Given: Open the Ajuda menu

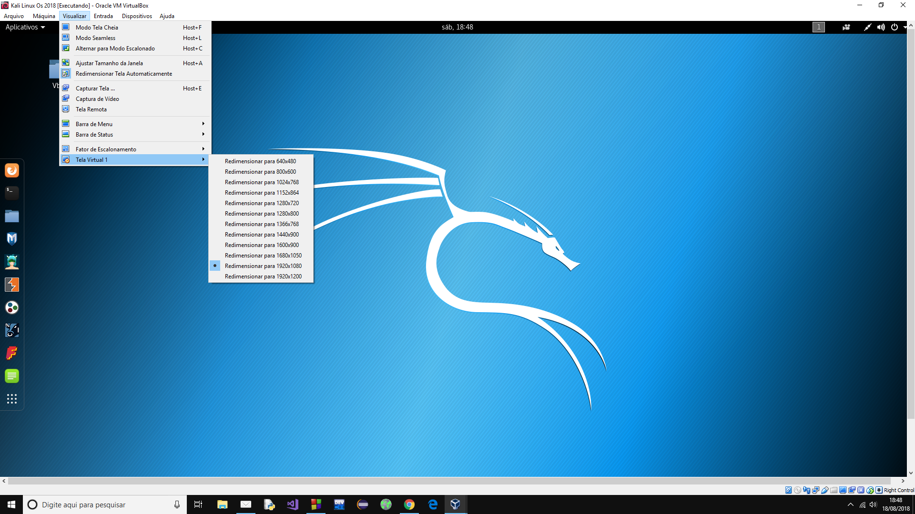Looking at the screenshot, I should (x=167, y=16).
